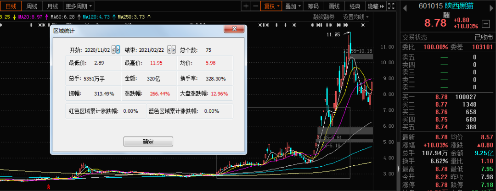Step end date backward in 区域统计
This screenshot has height=191, width=496.
[x=169, y=49]
